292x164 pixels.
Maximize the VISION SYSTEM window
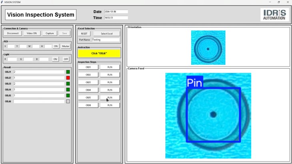pos(279,2)
